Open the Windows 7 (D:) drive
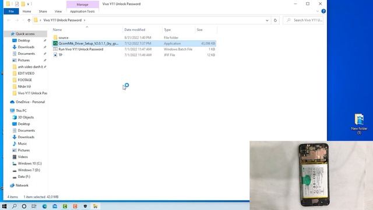373x210 pixels. point(29,170)
